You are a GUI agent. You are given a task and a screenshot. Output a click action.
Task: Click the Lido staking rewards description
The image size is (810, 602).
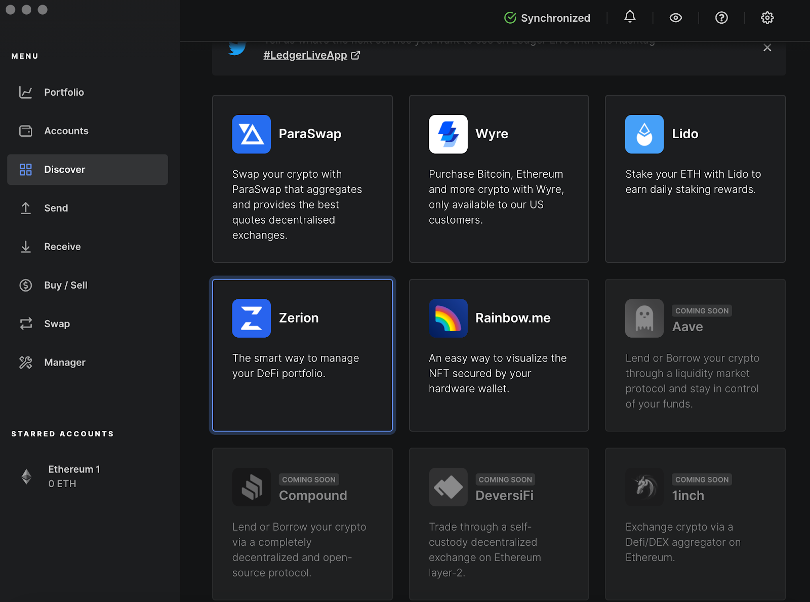pos(693,182)
